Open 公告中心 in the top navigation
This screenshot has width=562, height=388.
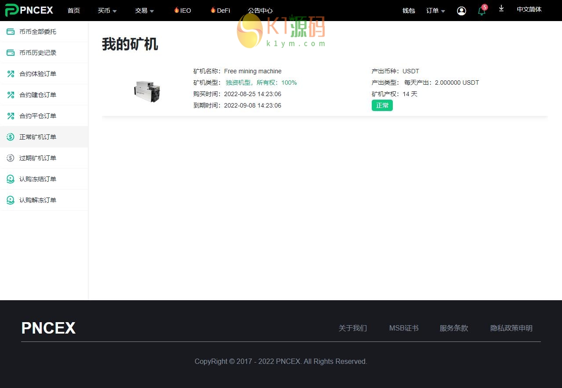260,11
